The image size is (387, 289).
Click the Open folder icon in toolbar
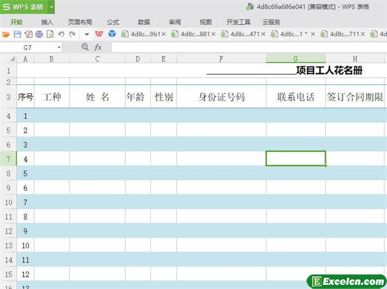(7, 33)
